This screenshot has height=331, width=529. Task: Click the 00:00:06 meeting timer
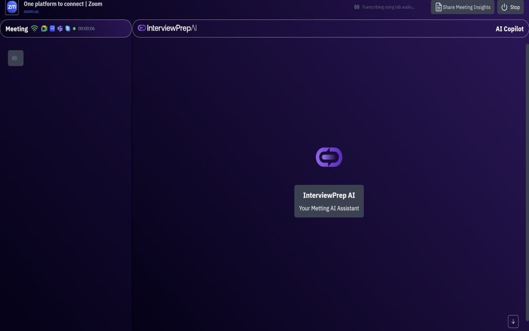point(86,29)
